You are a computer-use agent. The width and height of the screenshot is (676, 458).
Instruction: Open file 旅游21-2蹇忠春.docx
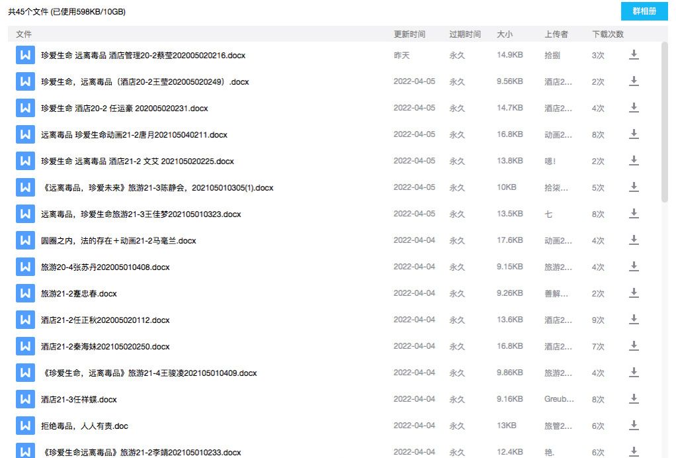click(79, 294)
